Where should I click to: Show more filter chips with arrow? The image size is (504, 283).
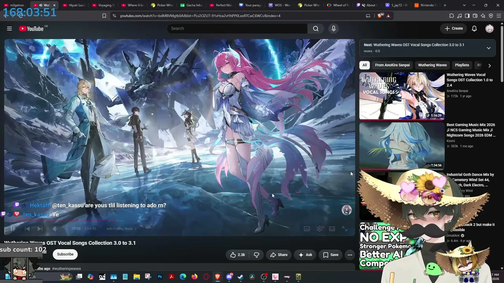click(x=489, y=66)
